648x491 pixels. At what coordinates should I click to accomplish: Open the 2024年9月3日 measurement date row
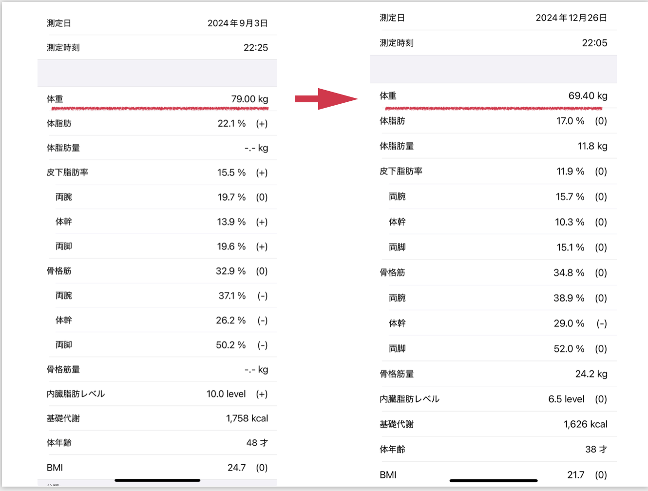tap(157, 23)
